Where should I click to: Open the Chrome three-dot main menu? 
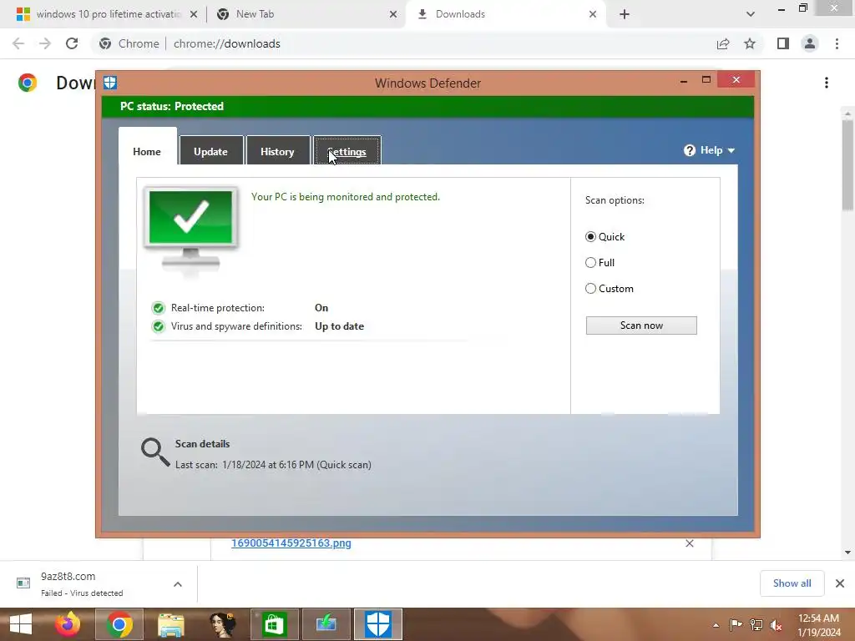tap(837, 43)
